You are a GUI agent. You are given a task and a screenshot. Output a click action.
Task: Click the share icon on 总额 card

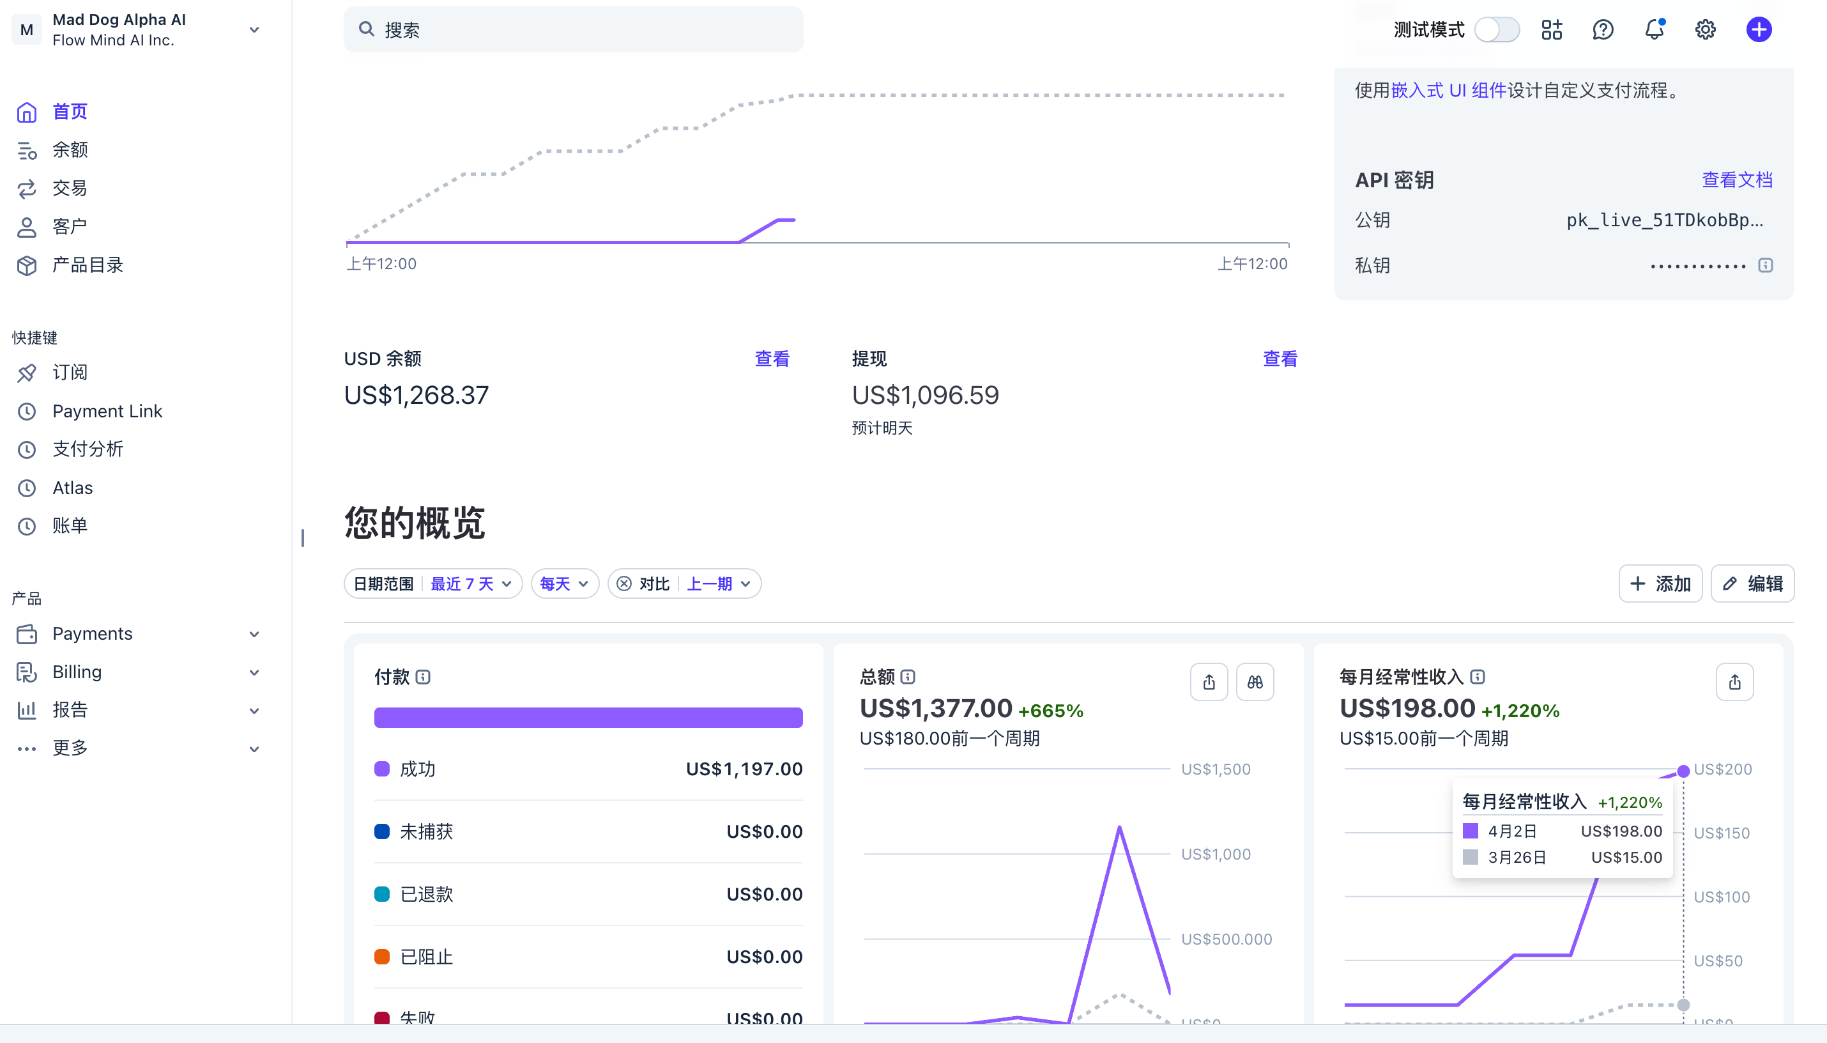1209,682
